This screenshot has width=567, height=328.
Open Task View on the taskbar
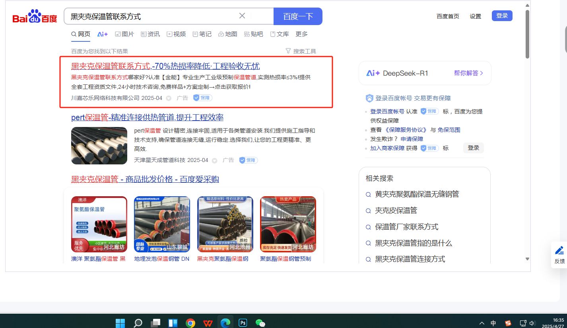pyautogui.click(x=155, y=322)
